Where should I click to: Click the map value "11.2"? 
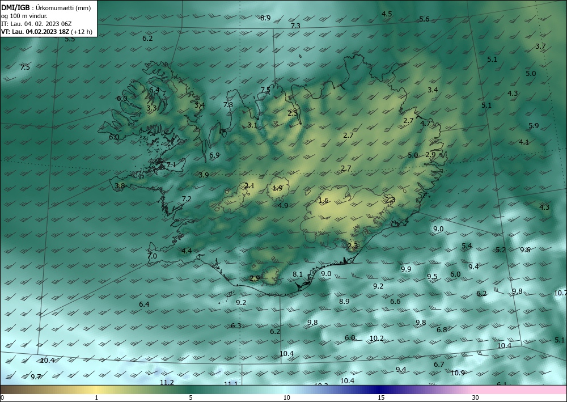tap(167, 382)
